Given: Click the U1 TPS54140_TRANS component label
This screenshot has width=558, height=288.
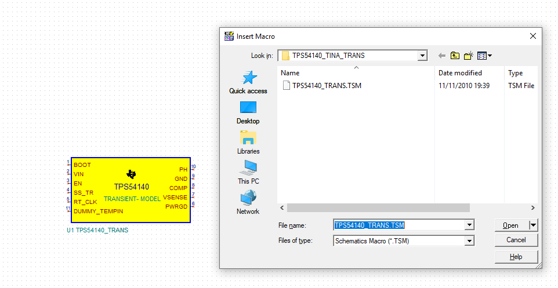Looking at the screenshot, I should [x=97, y=230].
